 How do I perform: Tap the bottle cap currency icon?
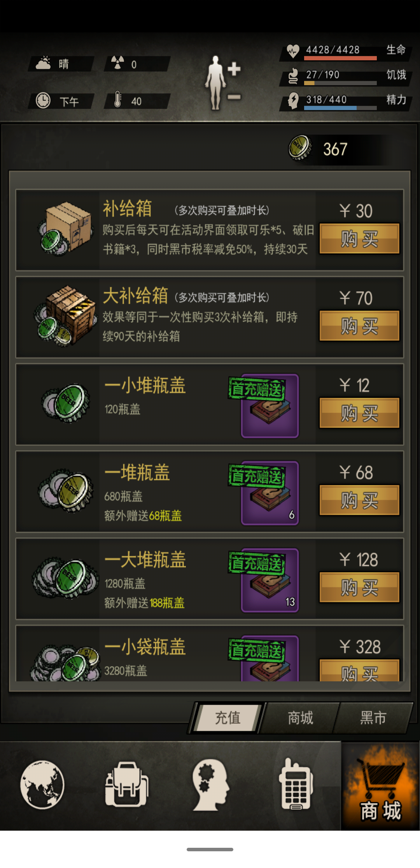coord(300,148)
